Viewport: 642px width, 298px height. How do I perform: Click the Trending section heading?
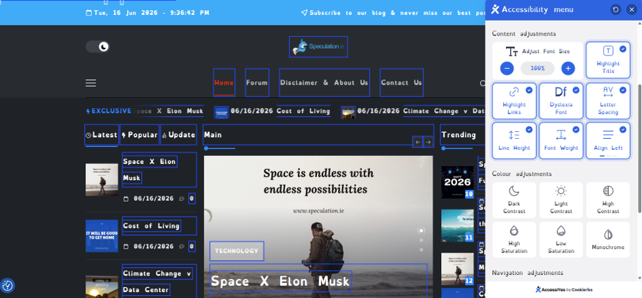pos(458,135)
